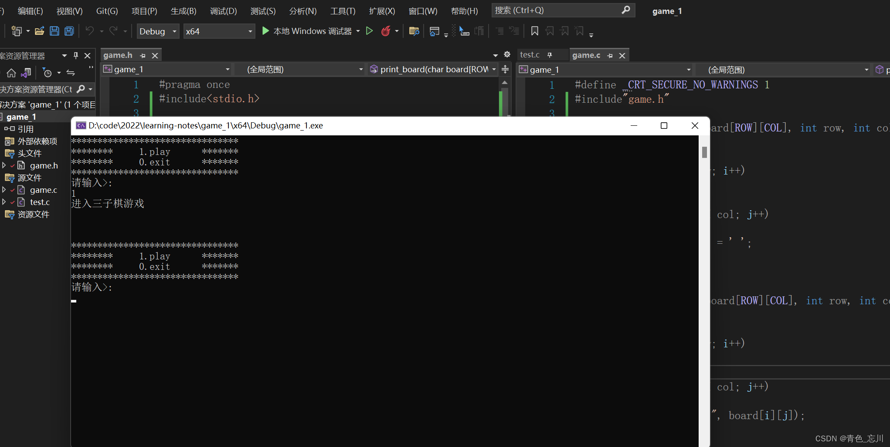
Task: Save the current file with Save icon
Action: pos(54,31)
